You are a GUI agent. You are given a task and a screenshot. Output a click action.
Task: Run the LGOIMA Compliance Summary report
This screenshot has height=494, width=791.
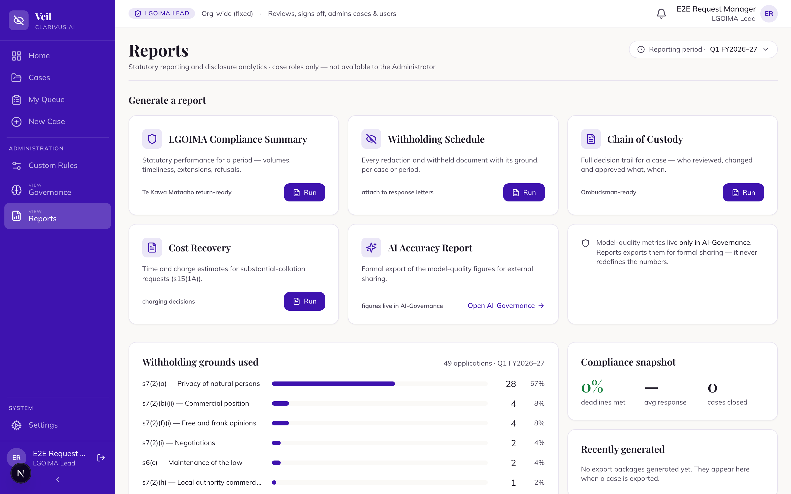pos(304,192)
